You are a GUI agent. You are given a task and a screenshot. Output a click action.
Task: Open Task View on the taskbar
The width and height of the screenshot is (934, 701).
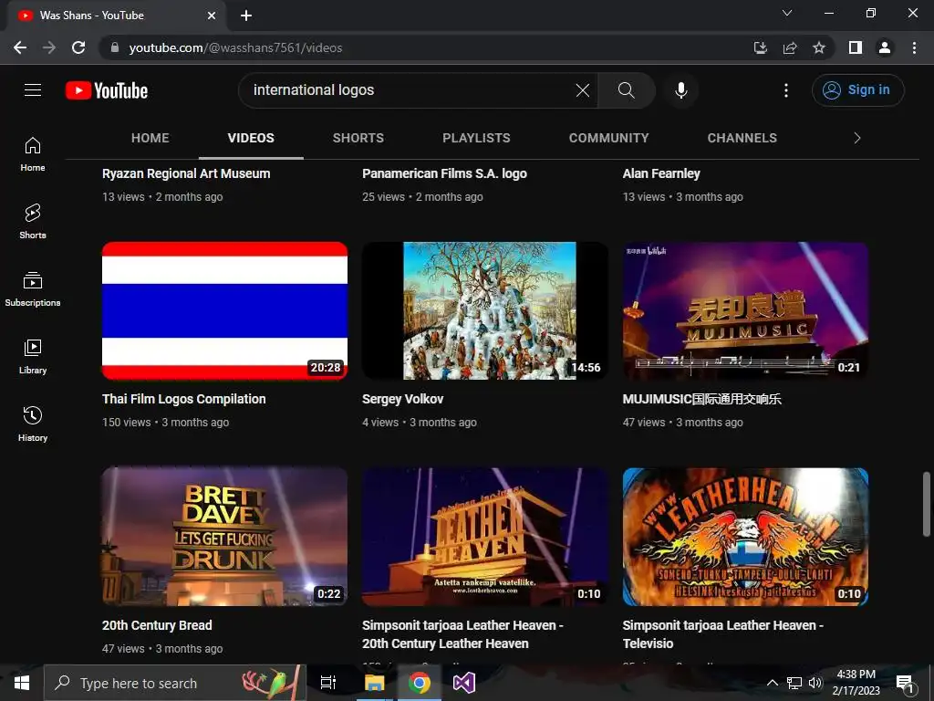[x=328, y=683]
